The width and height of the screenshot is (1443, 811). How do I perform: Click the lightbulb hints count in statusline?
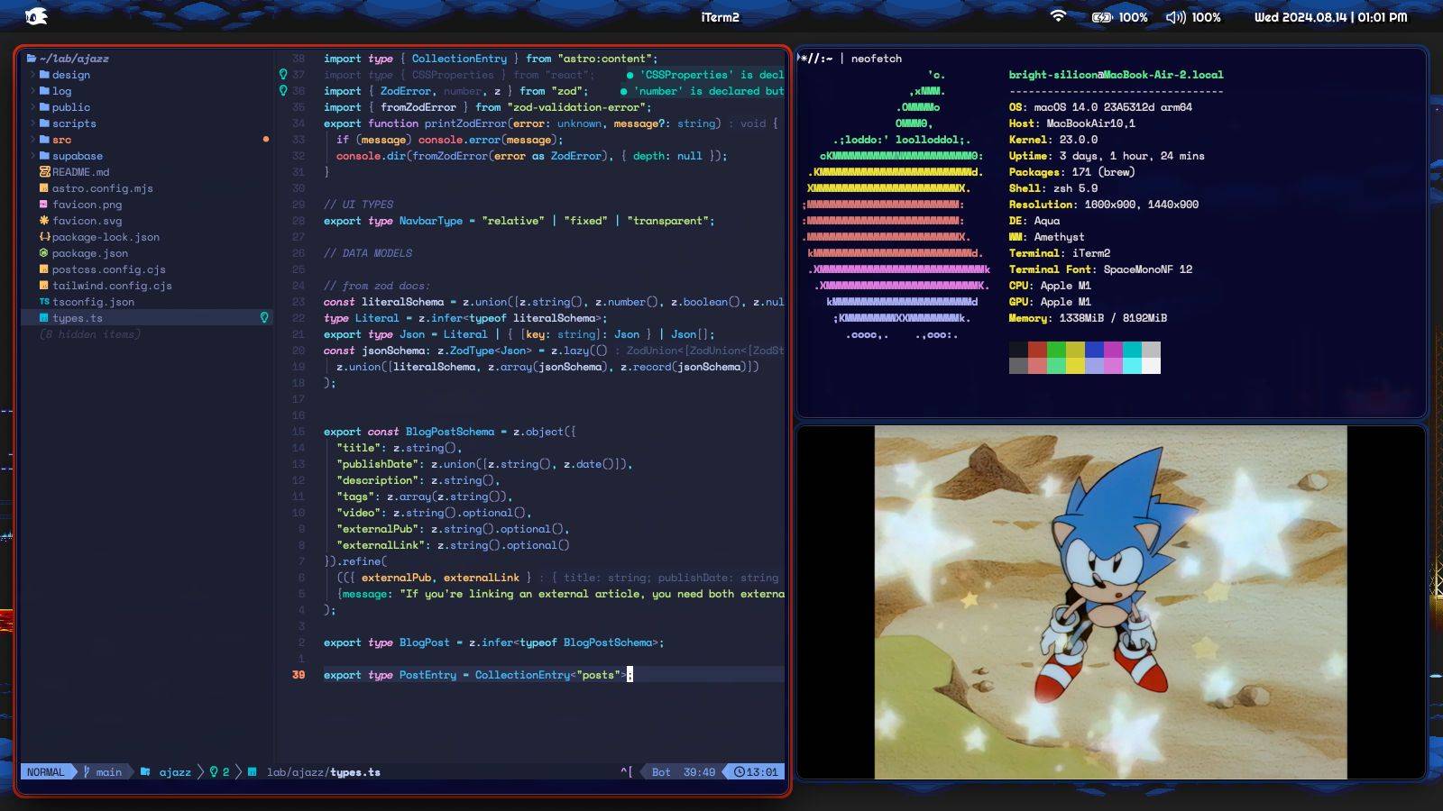(x=219, y=772)
